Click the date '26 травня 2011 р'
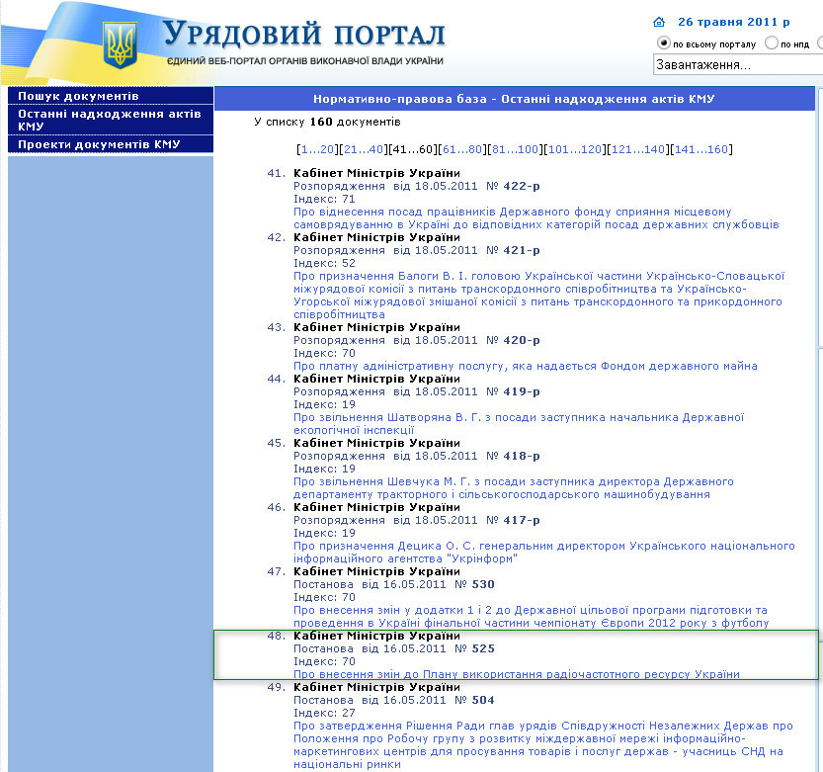This screenshot has width=823, height=772. click(x=734, y=22)
